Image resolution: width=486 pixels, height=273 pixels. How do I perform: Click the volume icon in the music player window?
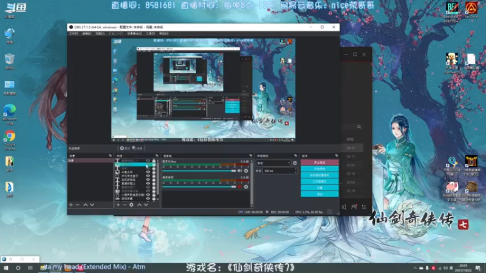tap(344, 207)
